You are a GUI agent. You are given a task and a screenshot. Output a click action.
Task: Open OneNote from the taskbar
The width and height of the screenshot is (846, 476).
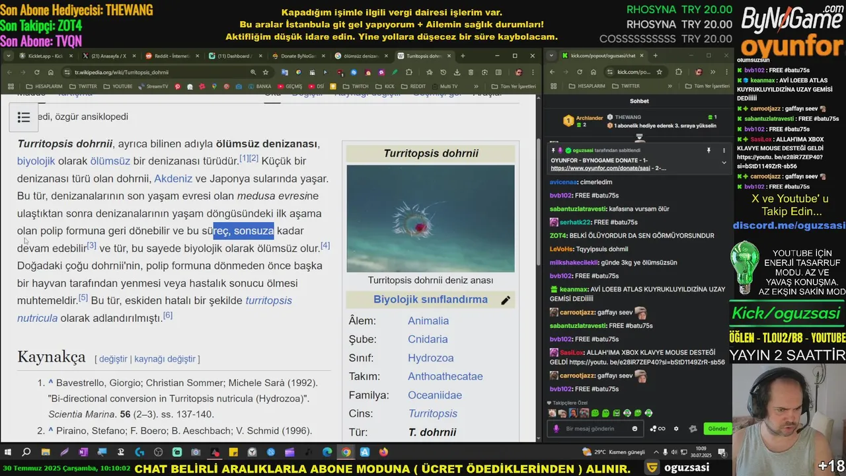pos(83,452)
